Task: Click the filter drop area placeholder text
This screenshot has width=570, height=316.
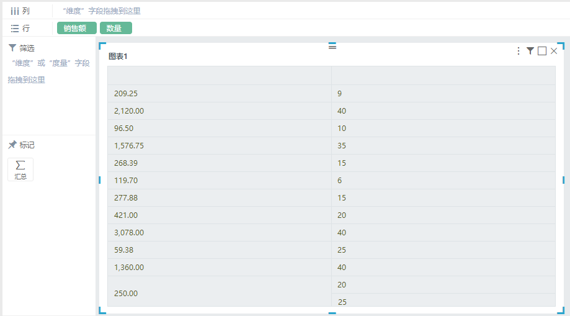Action: click(x=49, y=71)
